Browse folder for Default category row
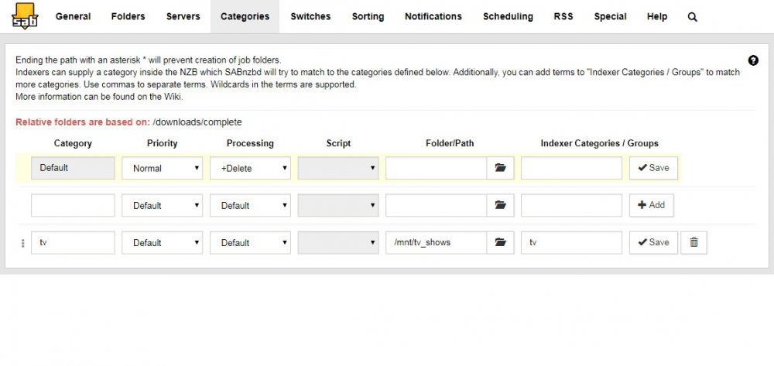The width and height of the screenshot is (774, 366). [x=501, y=168]
